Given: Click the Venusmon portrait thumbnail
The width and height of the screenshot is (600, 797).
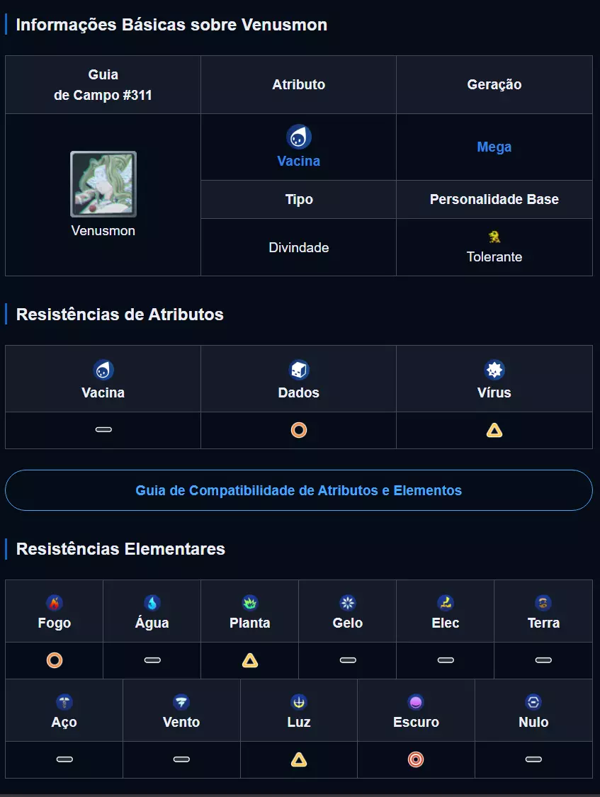Looking at the screenshot, I should coord(103,184).
